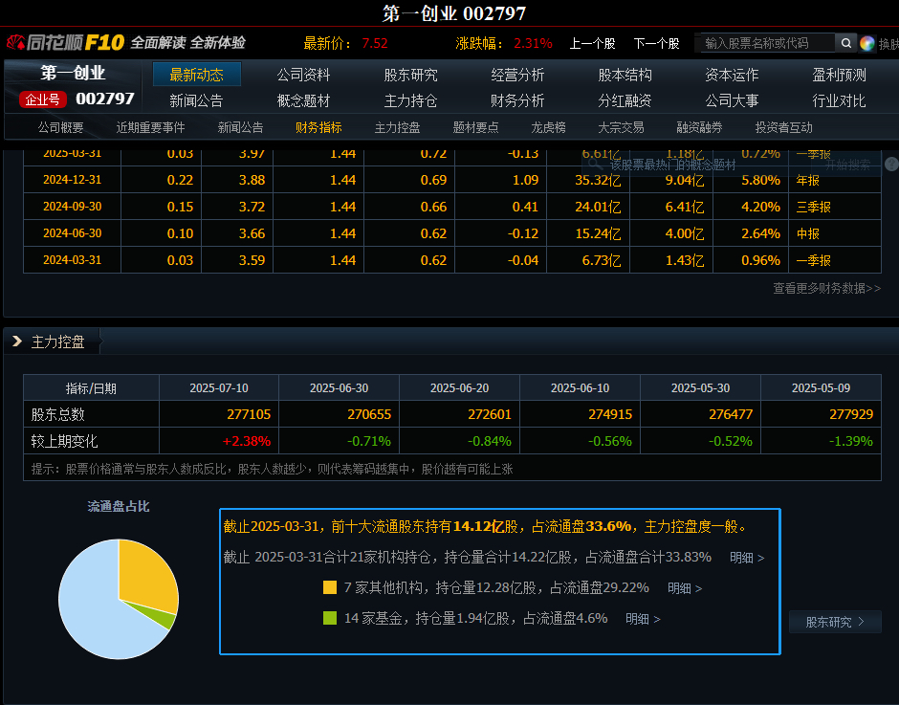Click the search magnifier icon

(845, 43)
